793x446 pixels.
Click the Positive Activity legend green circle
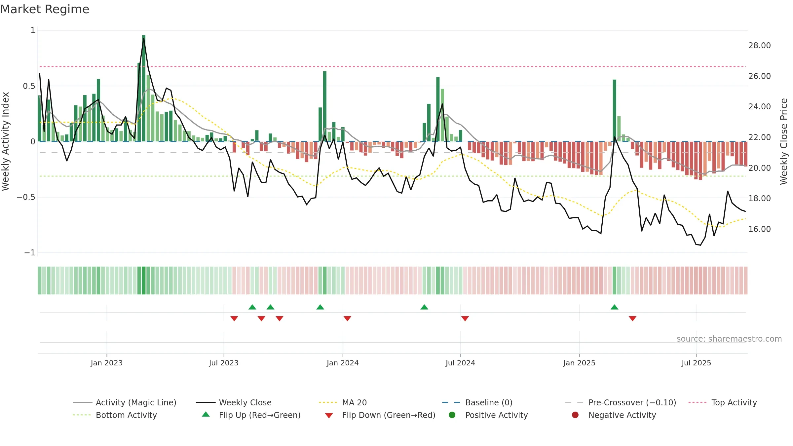(452, 415)
